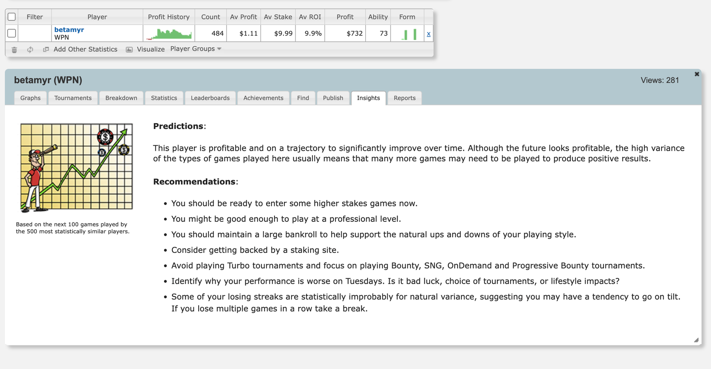The height and width of the screenshot is (369, 711).
Task: Click the Add Other Statistics icon
Action: pos(46,49)
